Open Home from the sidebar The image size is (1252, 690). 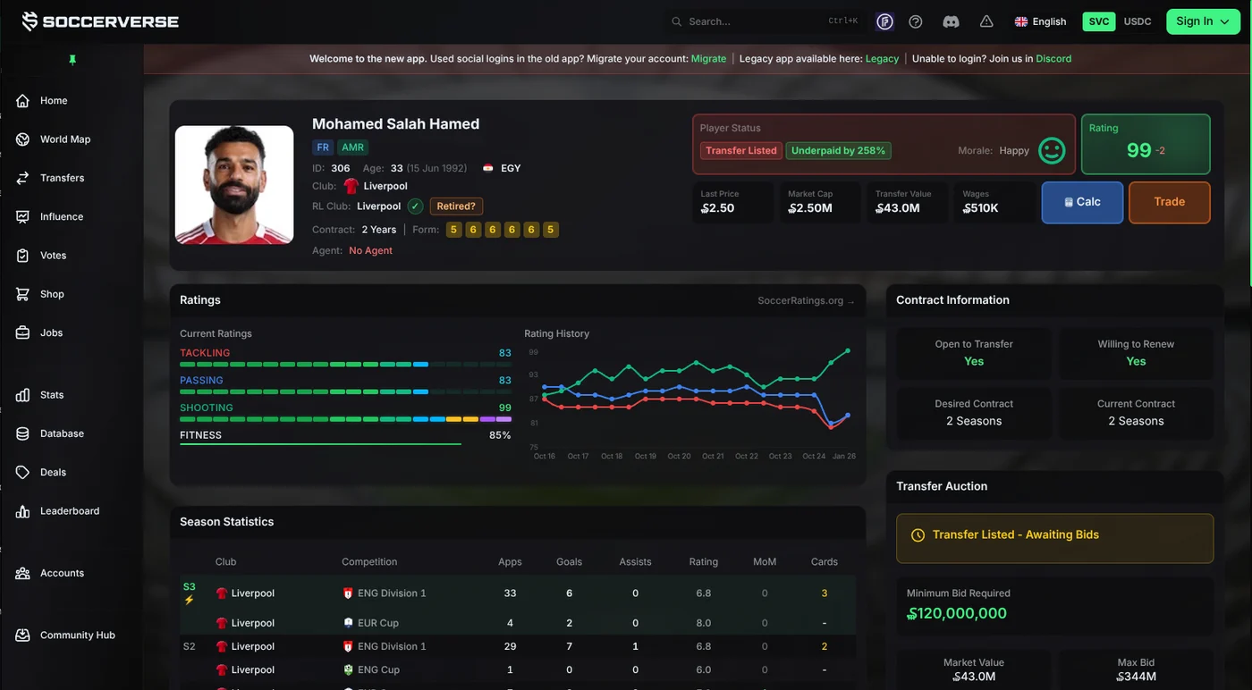pyautogui.click(x=54, y=101)
